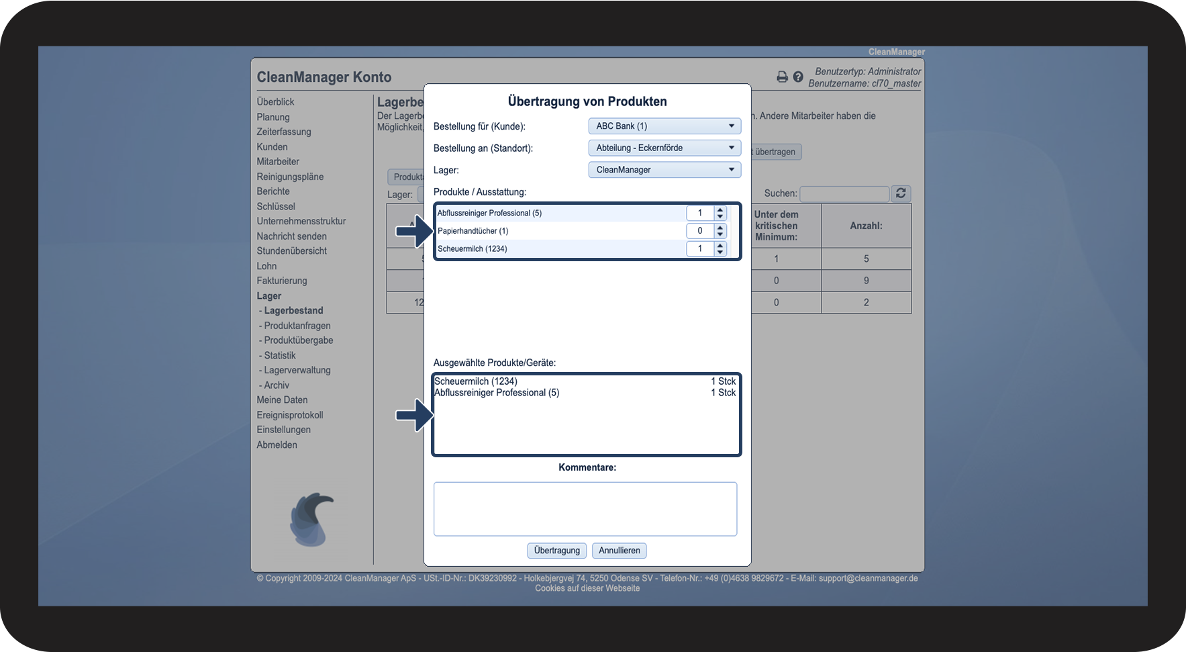
Task: Open Reinigungspläne in the sidebar
Action: tap(290, 177)
